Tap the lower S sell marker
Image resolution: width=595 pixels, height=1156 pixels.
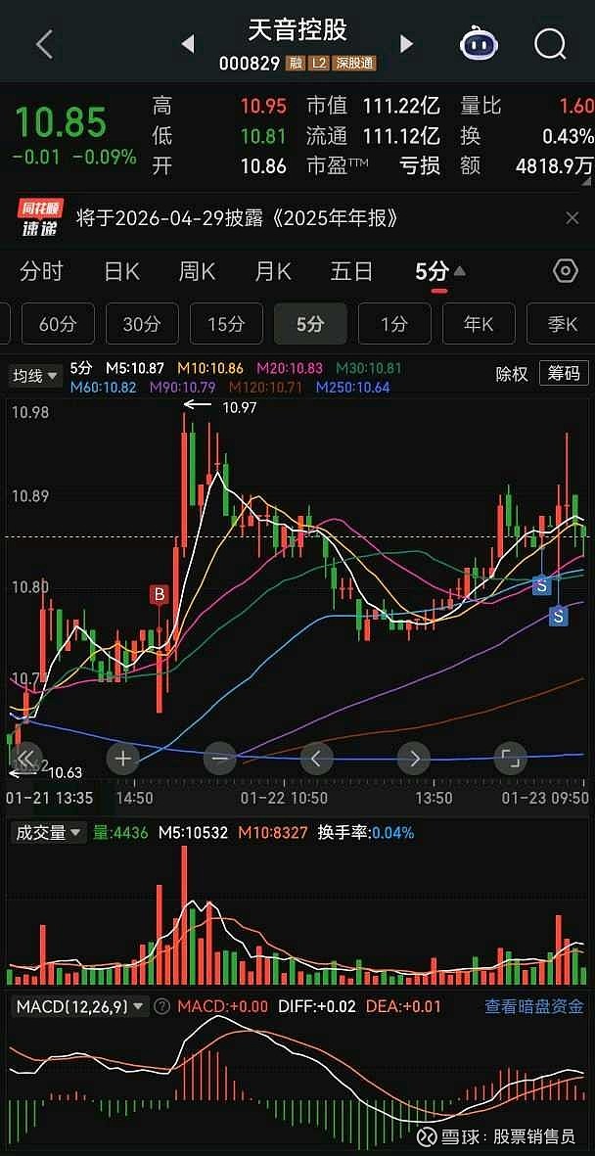click(558, 617)
